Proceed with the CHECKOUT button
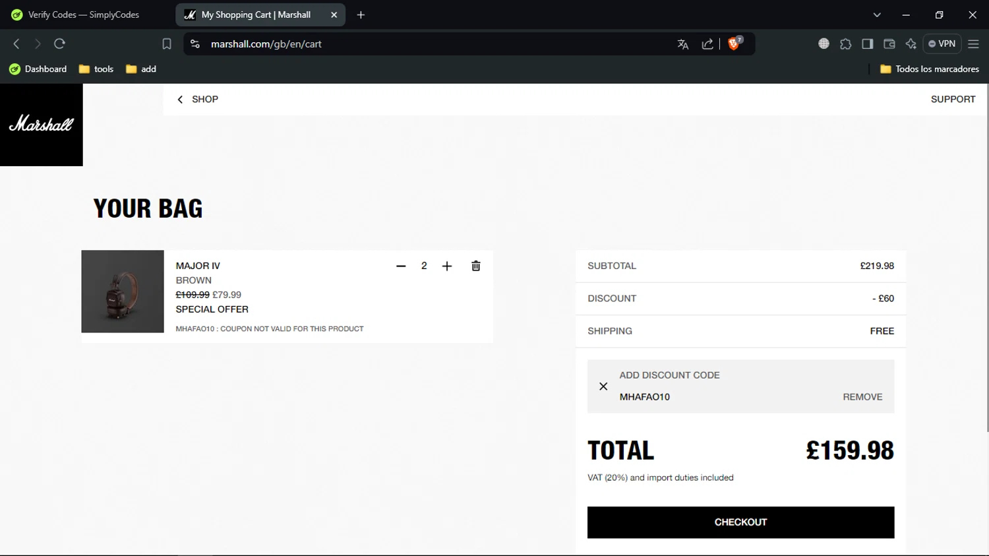The height and width of the screenshot is (556, 989). [740, 522]
